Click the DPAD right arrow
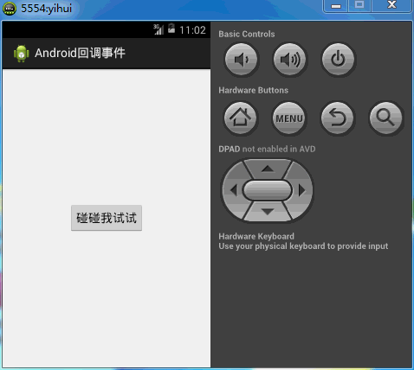The width and height of the screenshot is (414, 370). 301,190
